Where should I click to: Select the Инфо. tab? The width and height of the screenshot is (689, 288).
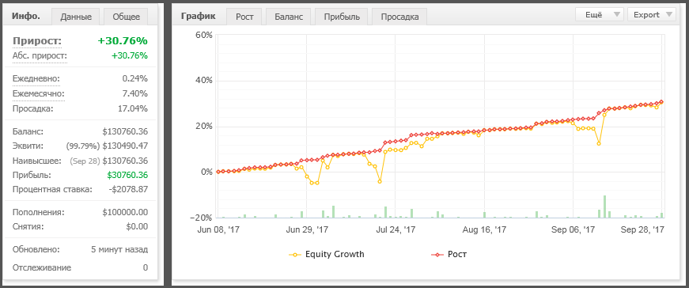point(26,17)
